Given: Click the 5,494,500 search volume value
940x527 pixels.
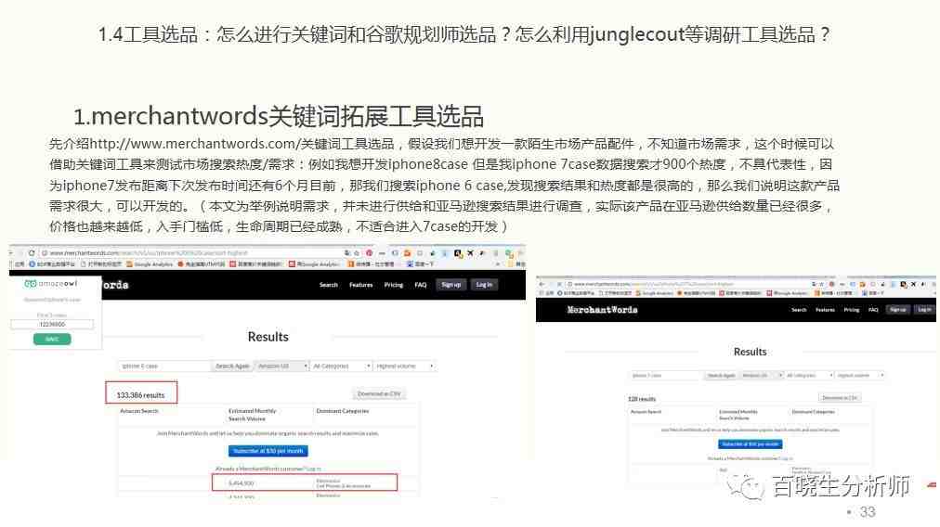Looking at the screenshot, I should (241, 483).
